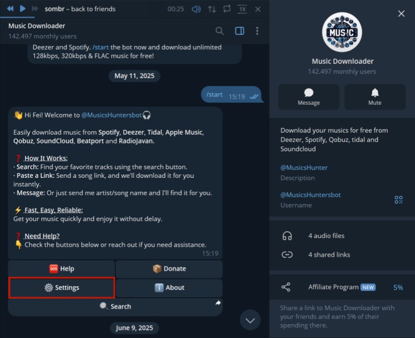This screenshot has height=338, width=415.
Task: Mute notifications for Music Downloader
Action: (375, 97)
